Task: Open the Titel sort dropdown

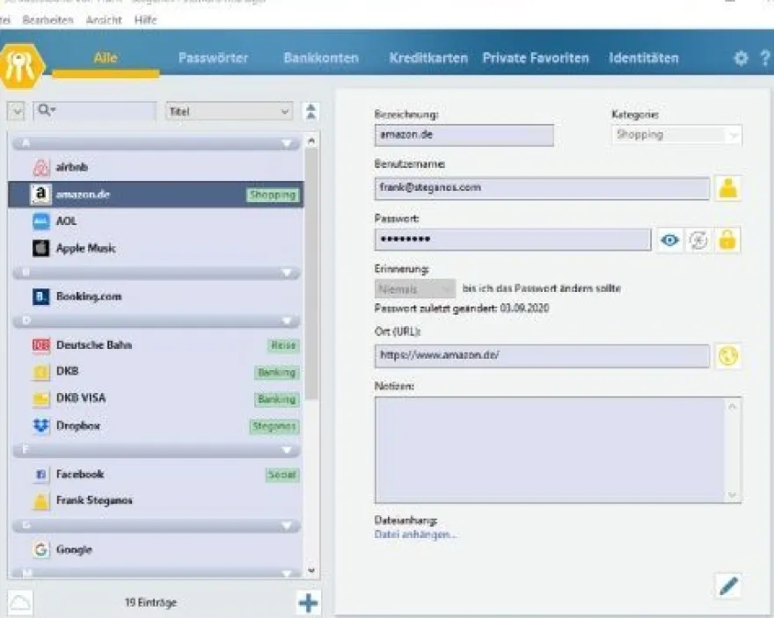Action: click(x=229, y=112)
